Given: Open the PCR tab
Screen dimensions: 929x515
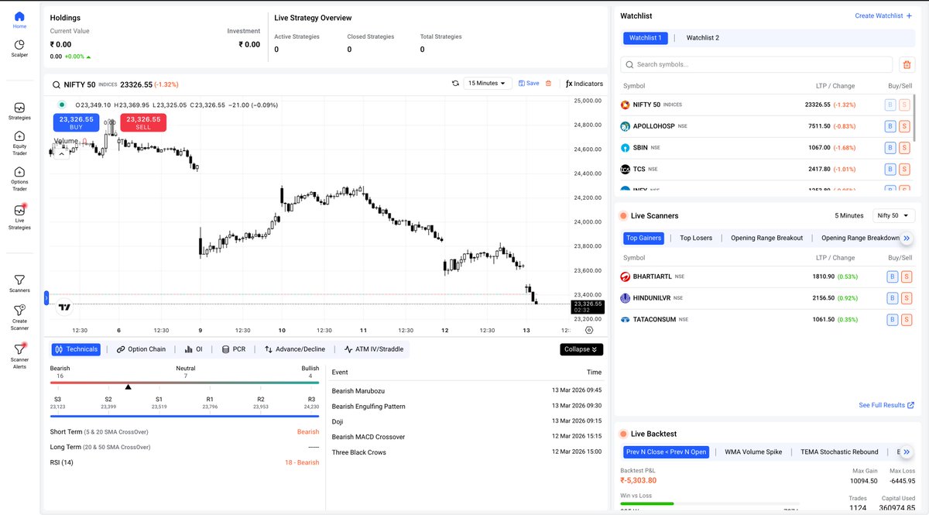Looking at the screenshot, I should [233, 349].
